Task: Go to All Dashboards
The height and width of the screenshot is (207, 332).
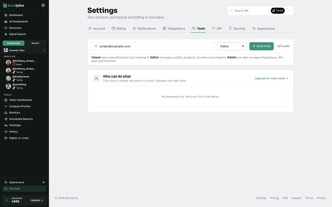Action: [x=24, y=21]
